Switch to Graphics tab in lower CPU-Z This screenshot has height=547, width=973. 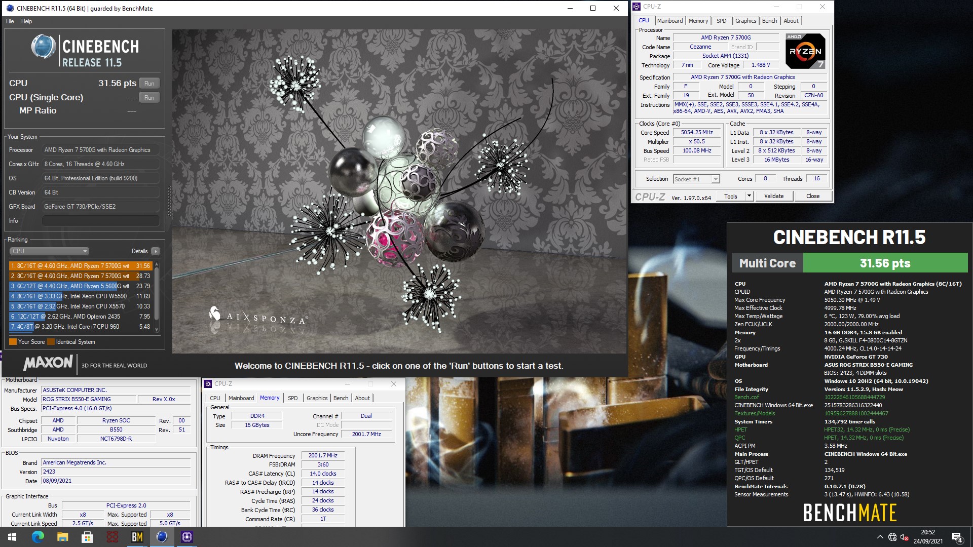[x=317, y=398]
